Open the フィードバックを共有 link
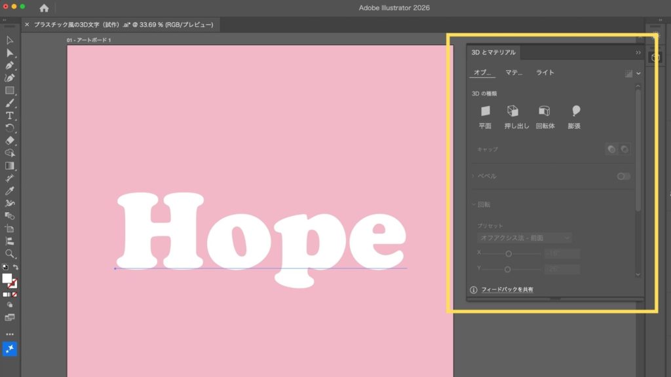 point(507,289)
